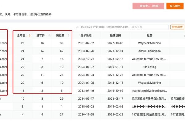Click latest snapshot 2016-10-09 cell
The width and height of the screenshot is (185, 123).
click(x=115, y=91)
